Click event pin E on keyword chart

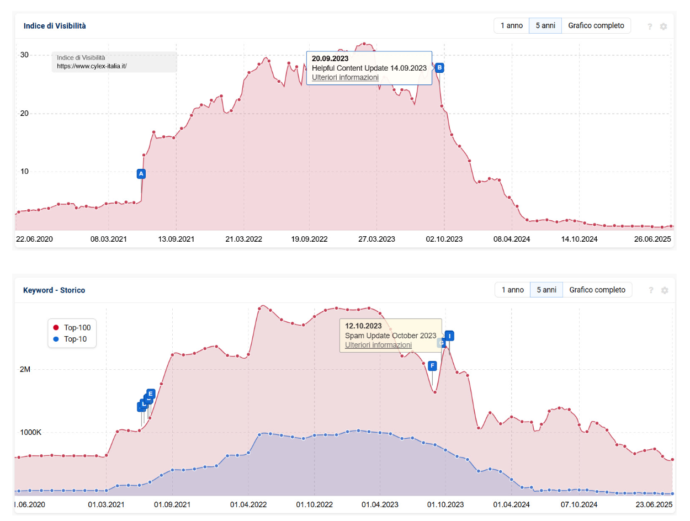150,394
